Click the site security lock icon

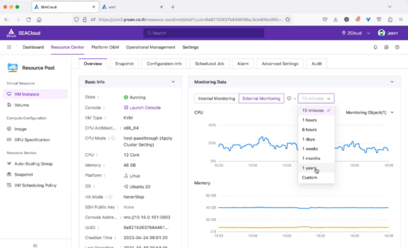(85, 20)
